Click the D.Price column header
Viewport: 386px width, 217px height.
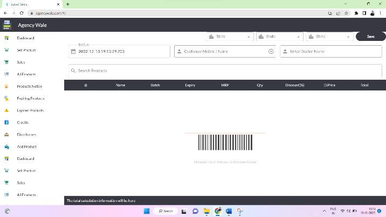click(x=329, y=85)
